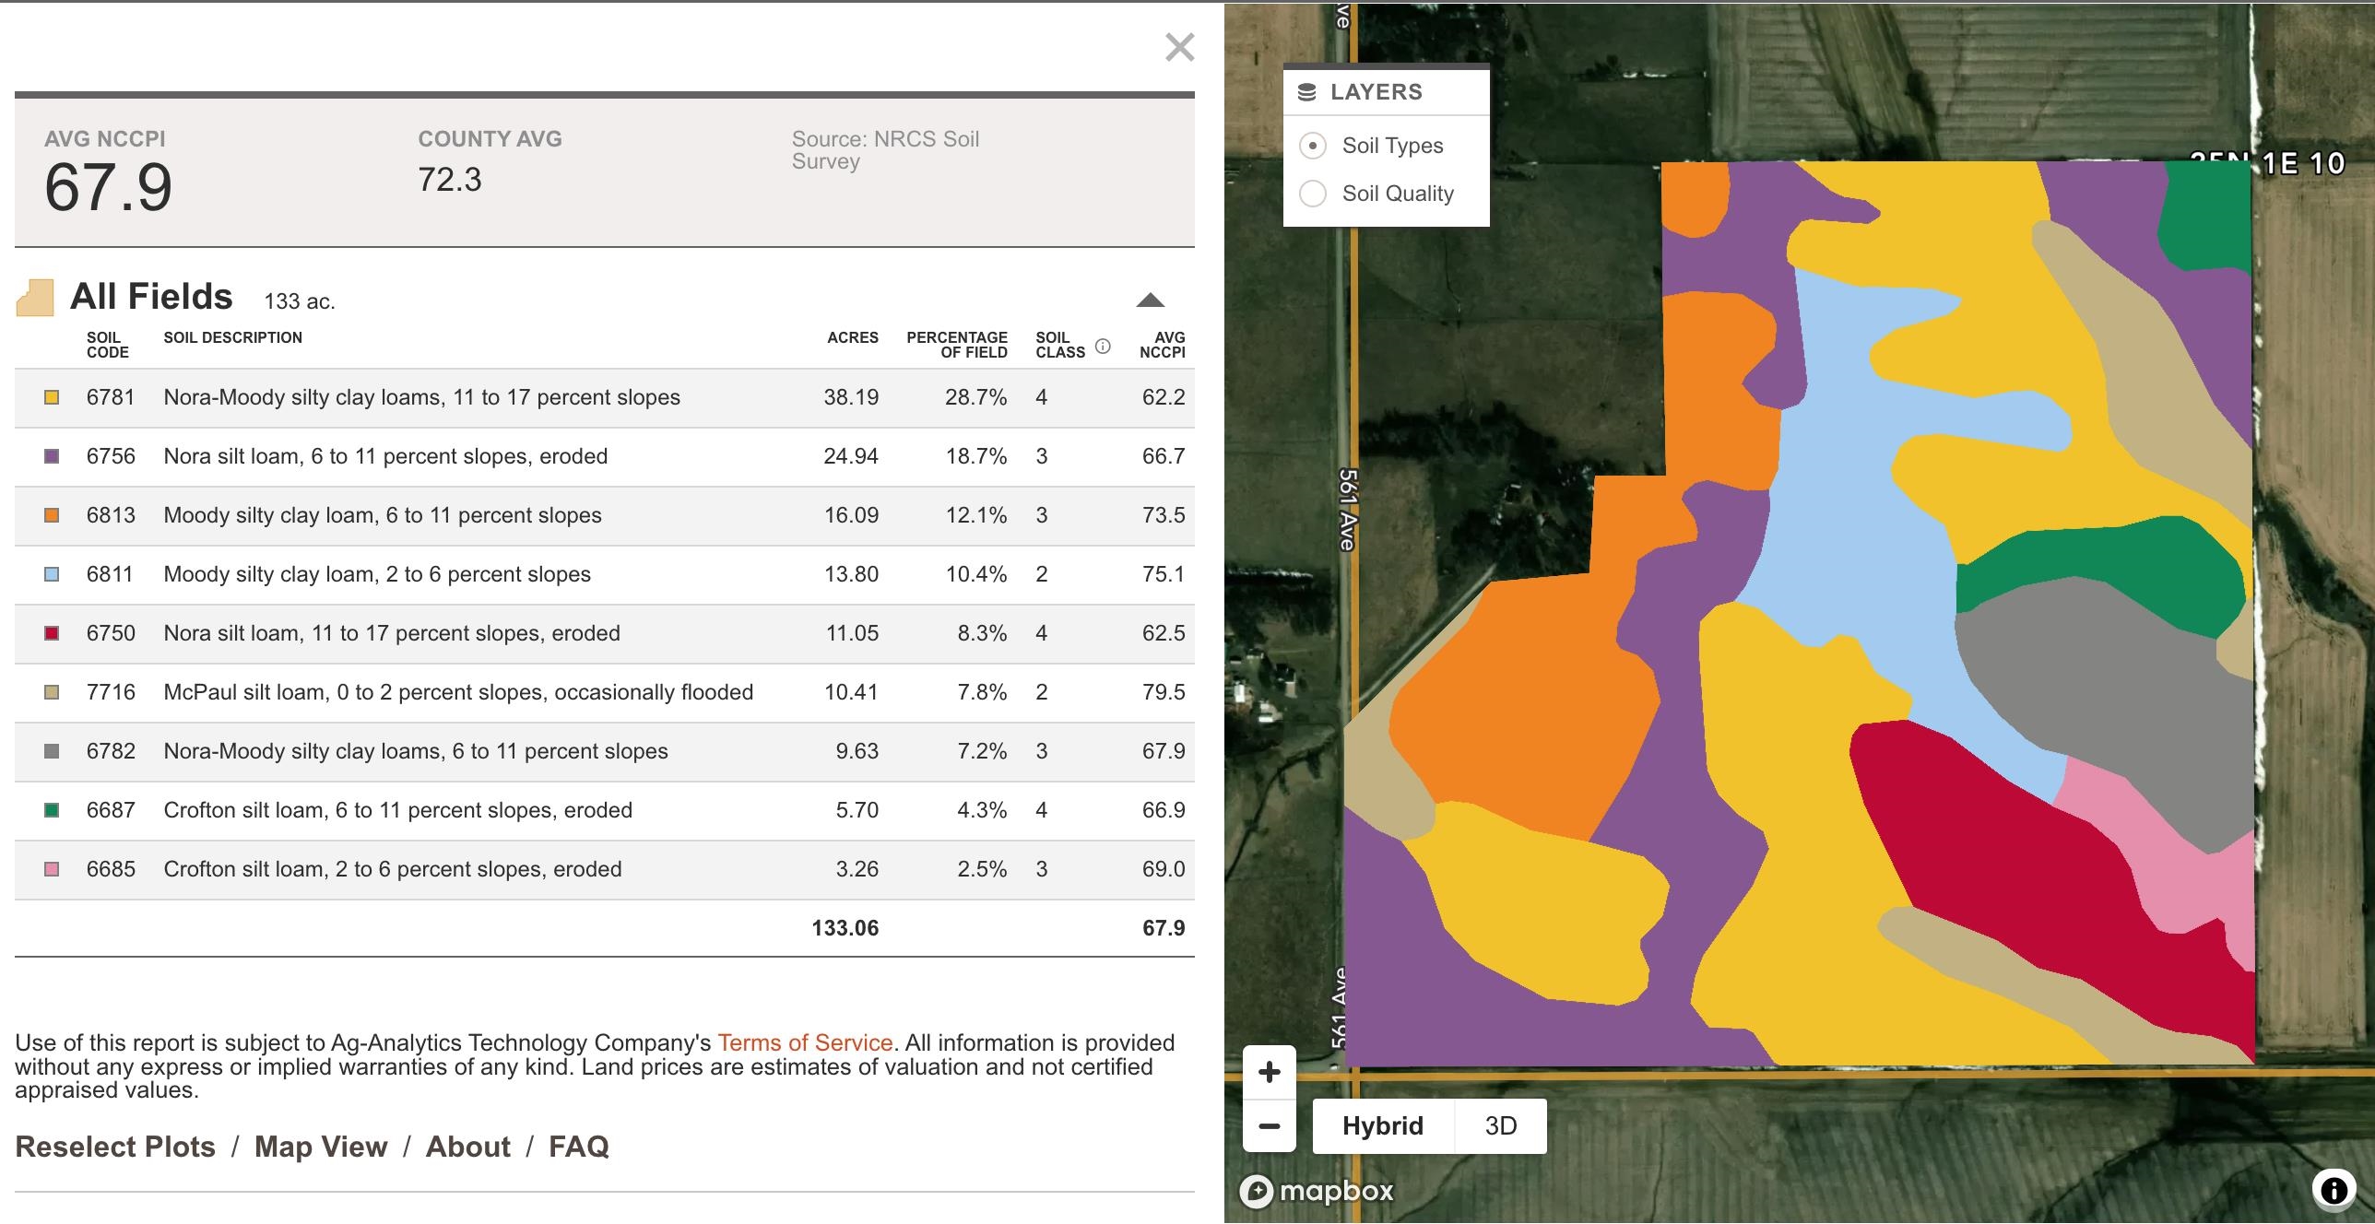Click the crimson swatch for soil 6750
Image resolution: width=2375 pixels, height=1224 pixels.
(x=52, y=633)
